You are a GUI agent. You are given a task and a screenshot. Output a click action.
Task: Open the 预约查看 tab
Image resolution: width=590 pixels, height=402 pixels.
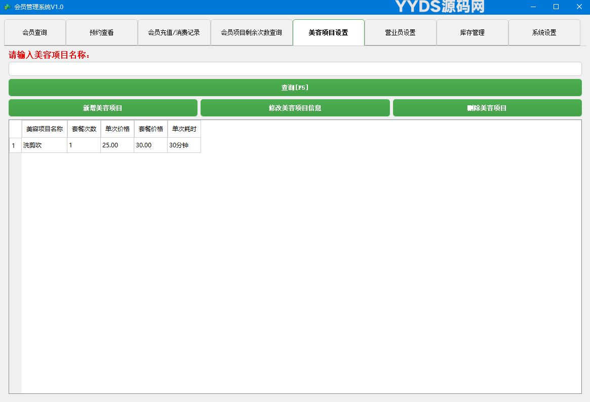(101, 32)
